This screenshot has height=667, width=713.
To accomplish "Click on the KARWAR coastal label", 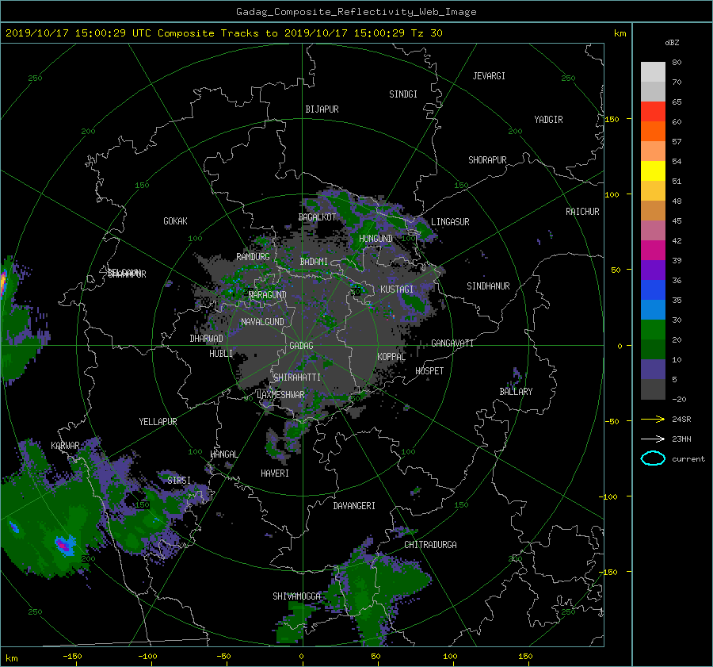I will coord(65,446).
